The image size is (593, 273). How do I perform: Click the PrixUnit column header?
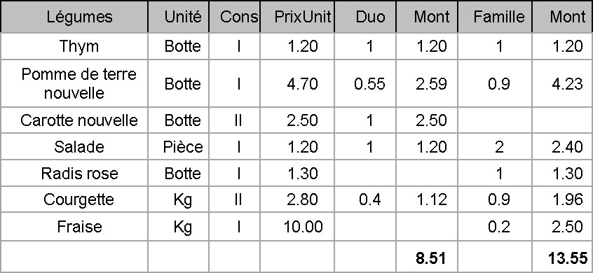(297, 17)
